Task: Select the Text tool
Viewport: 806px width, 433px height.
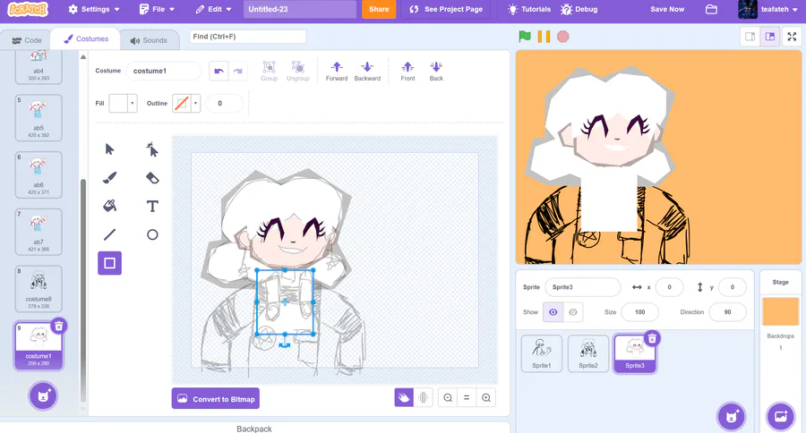Action: pos(152,206)
